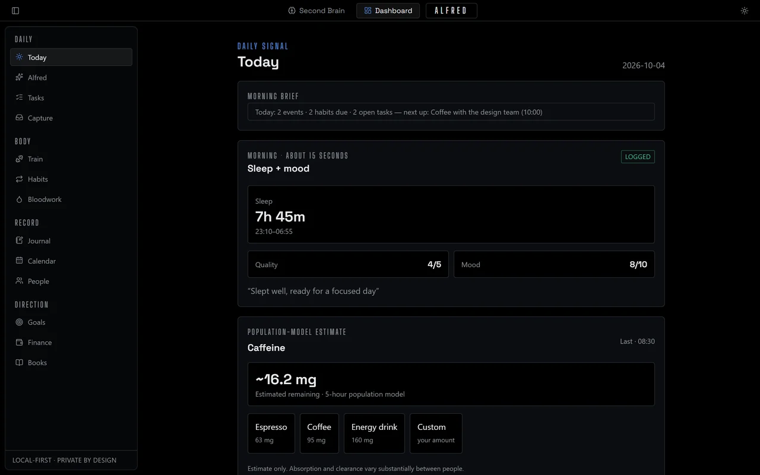Choose the Custom caffeine amount option
The width and height of the screenshot is (760, 475).
[436, 433]
